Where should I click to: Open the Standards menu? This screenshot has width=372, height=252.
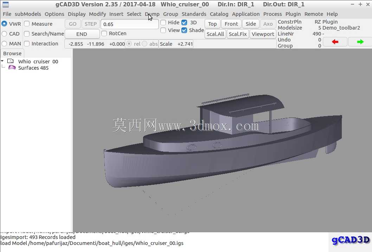point(194,14)
